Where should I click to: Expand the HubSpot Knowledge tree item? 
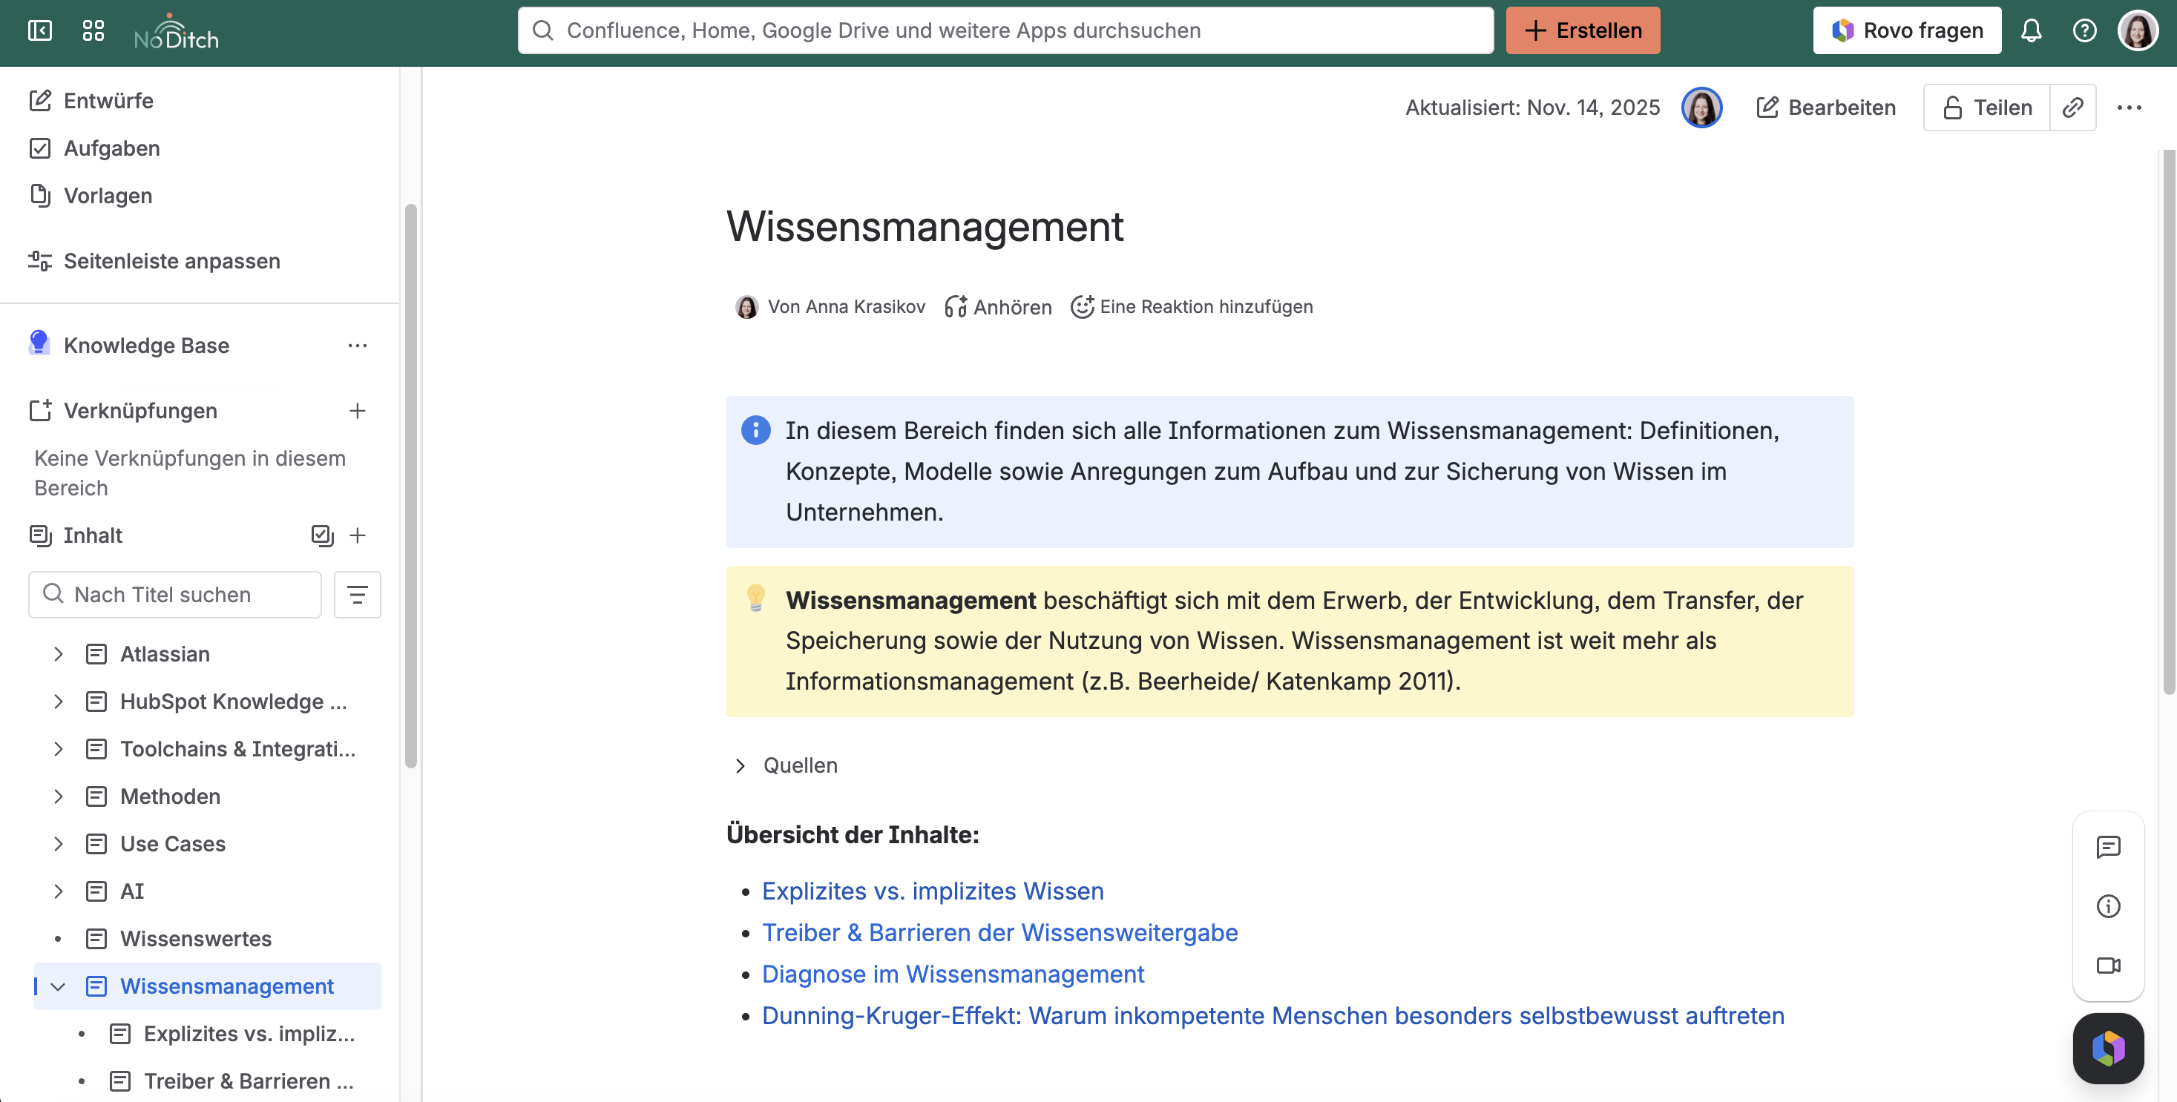click(59, 701)
